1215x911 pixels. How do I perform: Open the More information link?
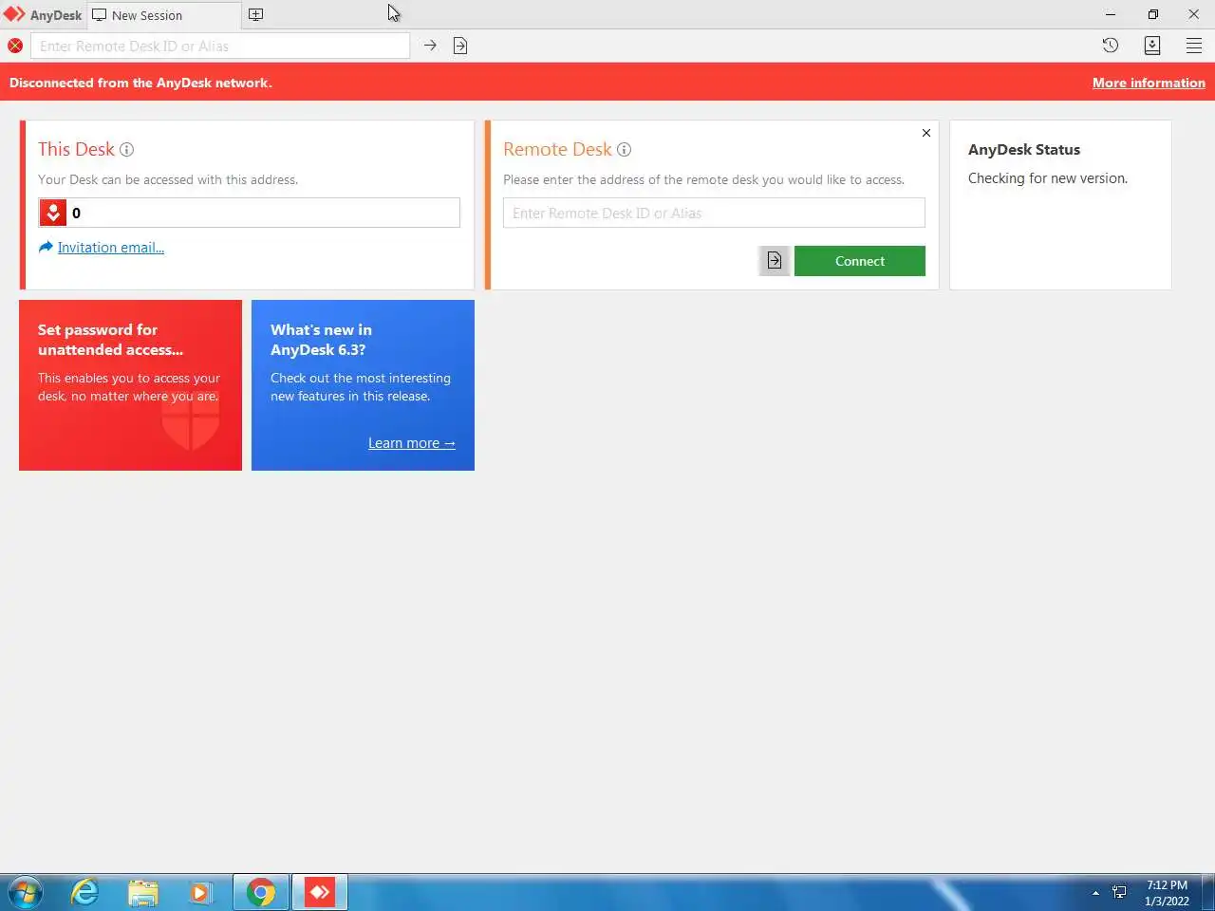[1149, 83]
